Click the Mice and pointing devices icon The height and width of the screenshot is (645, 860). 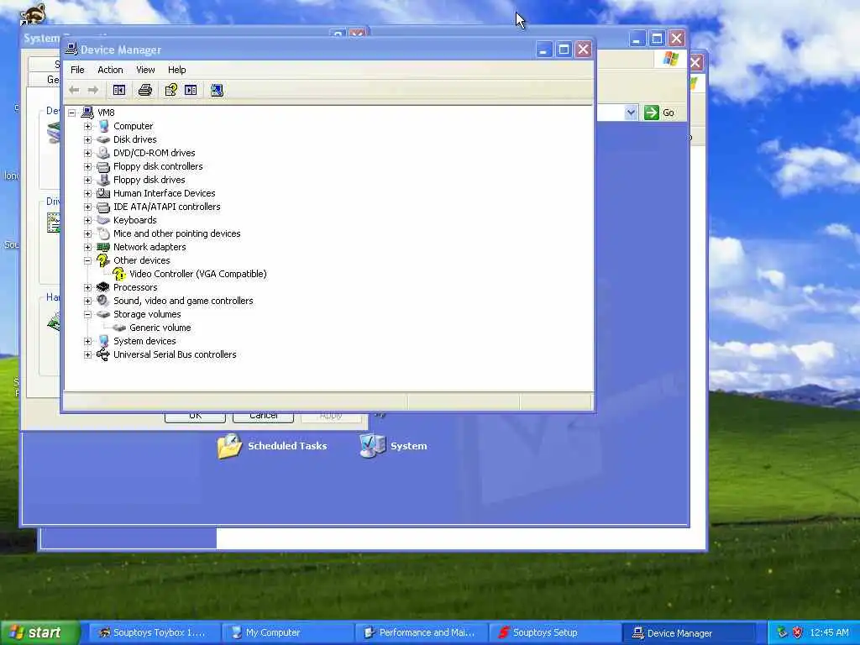click(x=103, y=233)
